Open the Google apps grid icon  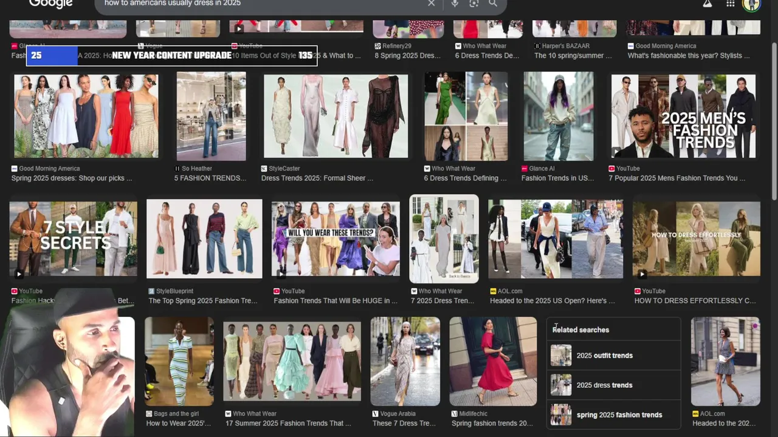click(x=731, y=4)
